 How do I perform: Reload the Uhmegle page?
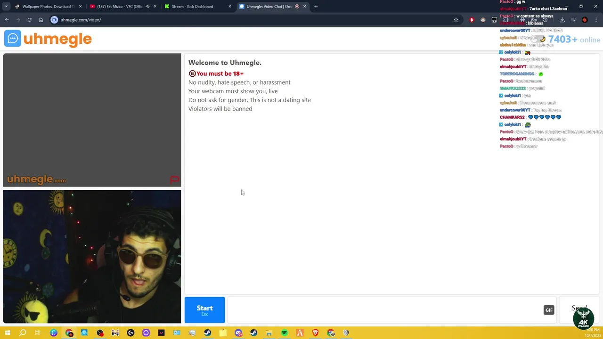click(x=29, y=20)
